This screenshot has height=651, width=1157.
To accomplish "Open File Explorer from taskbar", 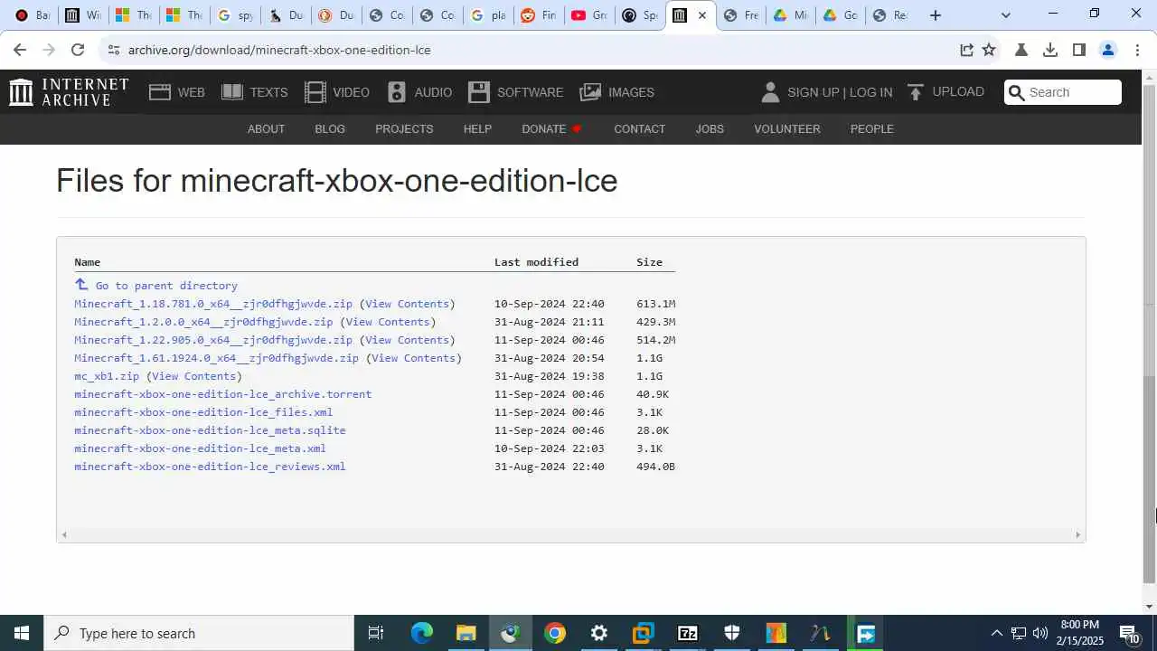I will click(466, 633).
